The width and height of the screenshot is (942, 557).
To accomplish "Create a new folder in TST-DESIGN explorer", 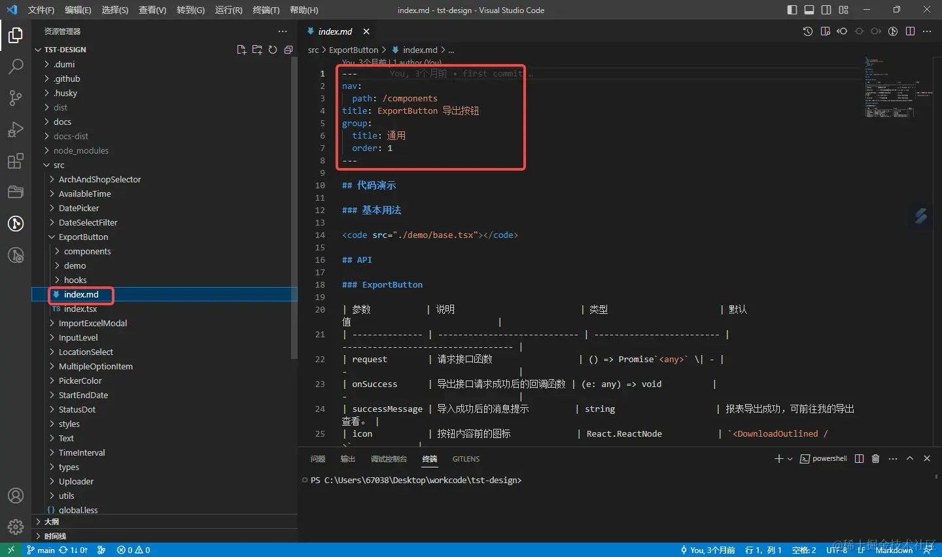I will point(257,50).
